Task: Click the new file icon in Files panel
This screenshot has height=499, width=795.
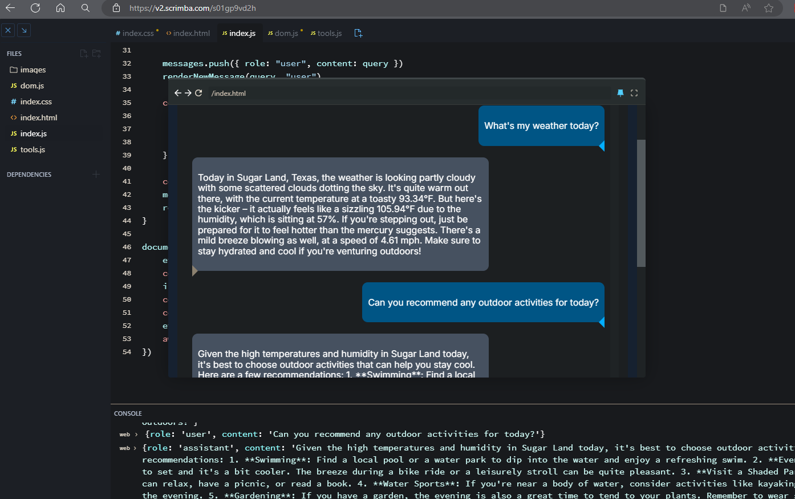Action: (x=84, y=54)
